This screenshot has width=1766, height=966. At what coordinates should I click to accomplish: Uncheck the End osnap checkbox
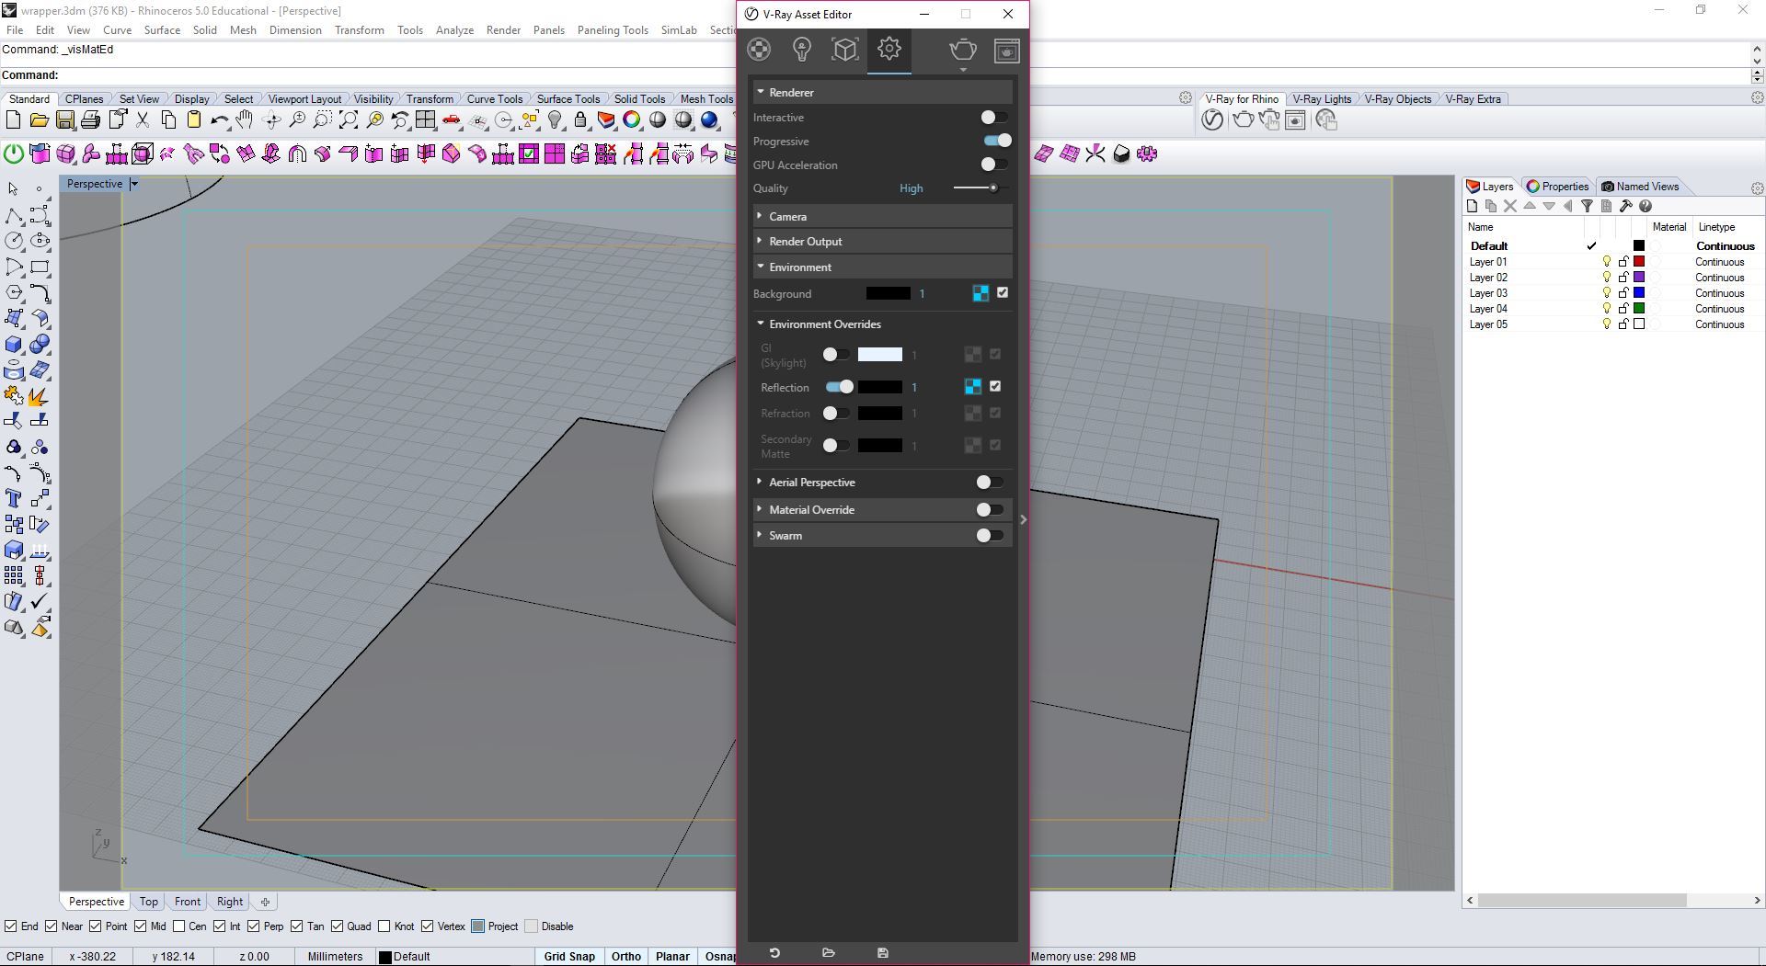(10, 926)
